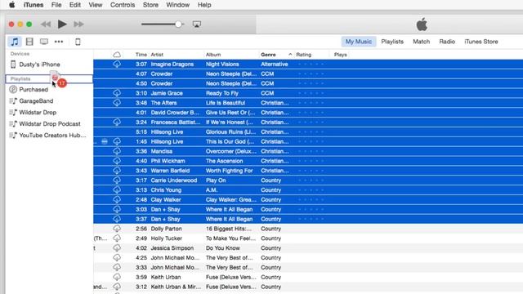Viewport: 523px width, 294px height.
Task: Sort songs by the Time column
Action: [x=141, y=55]
